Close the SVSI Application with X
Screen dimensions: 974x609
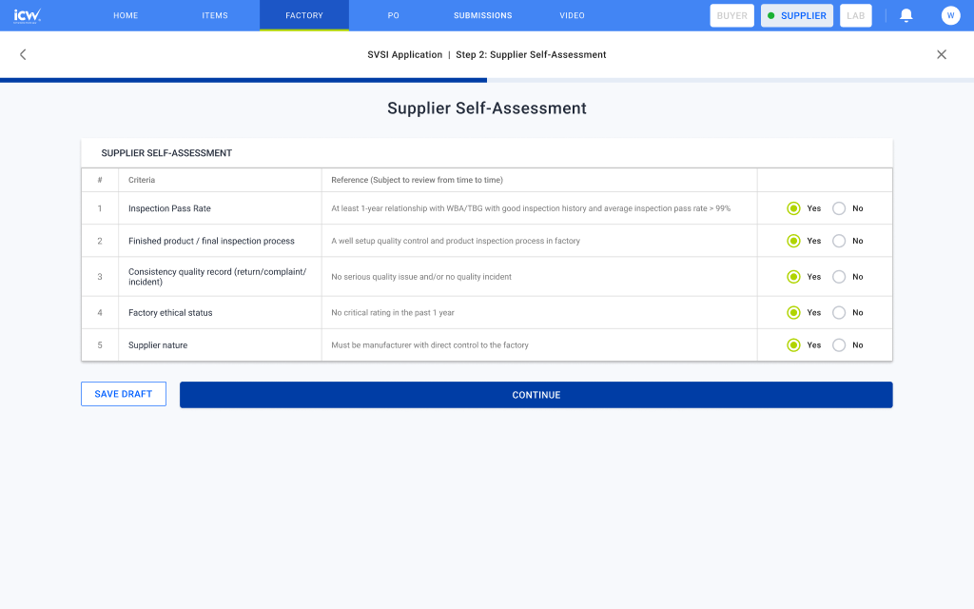tap(942, 54)
